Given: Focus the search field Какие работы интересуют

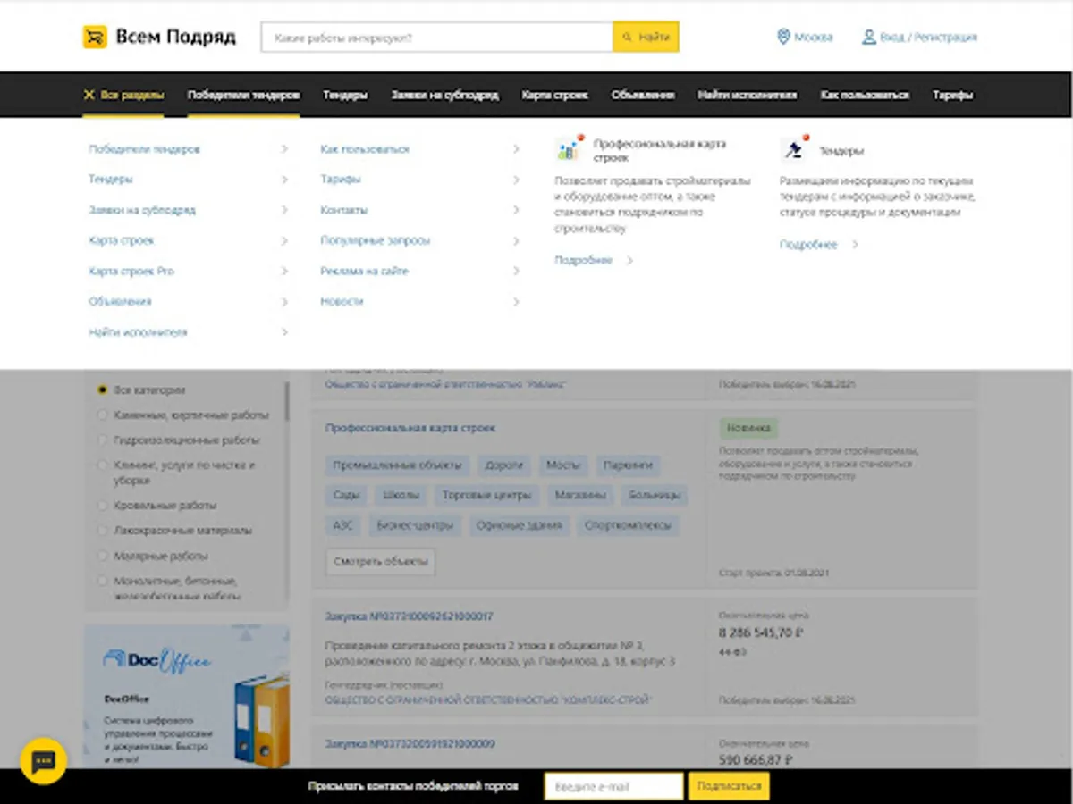Looking at the screenshot, I should tap(436, 37).
